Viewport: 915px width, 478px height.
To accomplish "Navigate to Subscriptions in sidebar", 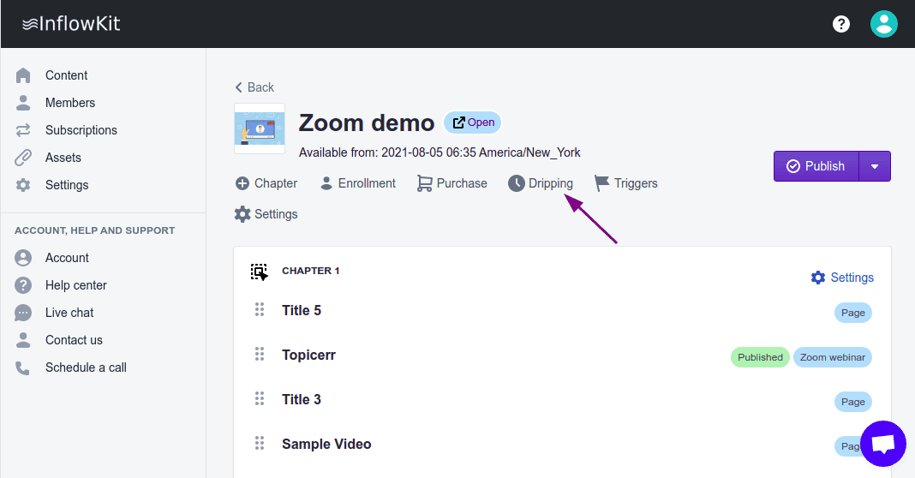I will point(81,130).
